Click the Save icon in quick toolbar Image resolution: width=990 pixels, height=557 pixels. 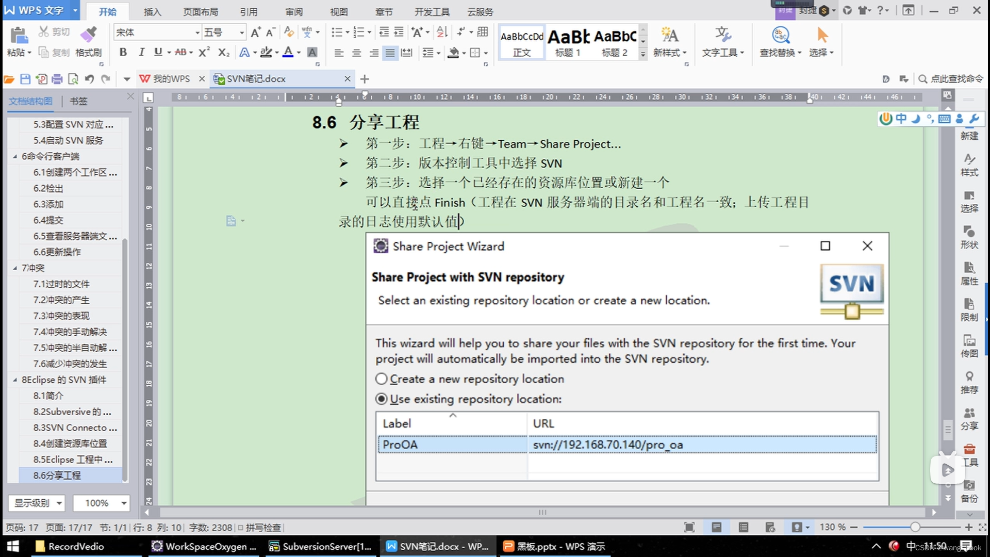pyautogui.click(x=25, y=79)
